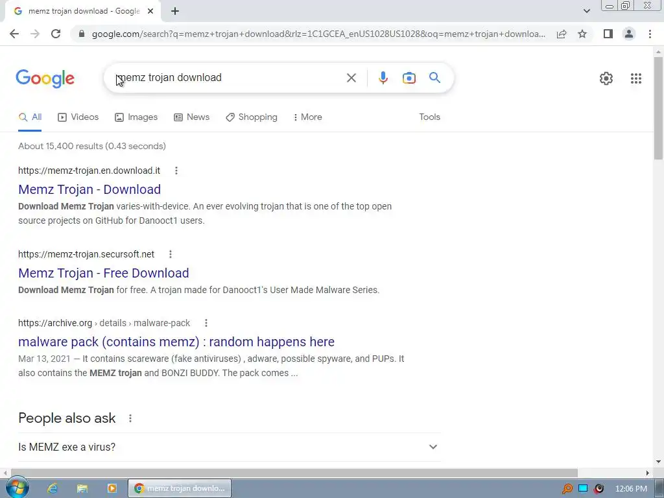This screenshot has height=498, width=664.
Task: Open options for download.it result
Action: click(x=176, y=171)
